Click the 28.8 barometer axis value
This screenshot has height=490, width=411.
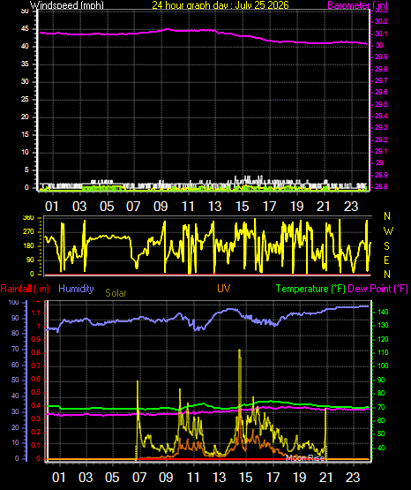(x=381, y=186)
